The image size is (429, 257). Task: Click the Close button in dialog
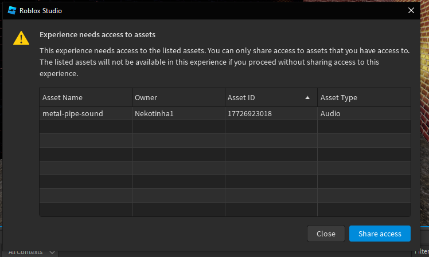click(x=326, y=234)
